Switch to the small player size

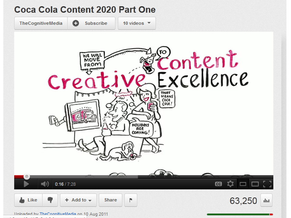coord(243,184)
